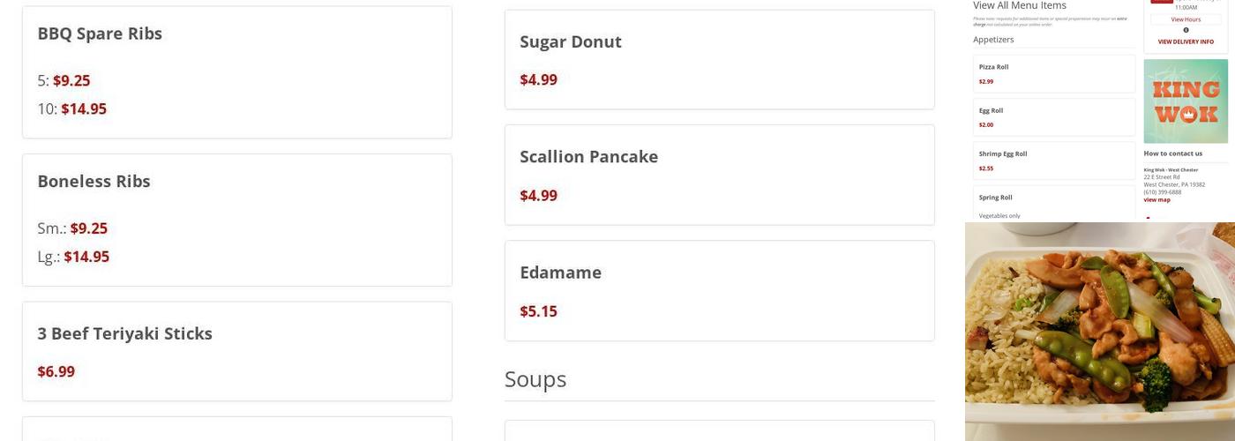The height and width of the screenshot is (441, 1235).
Task: Click the Soups section heading
Action: tap(535, 378)
